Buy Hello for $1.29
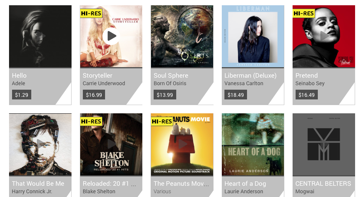 coord(21,95)
